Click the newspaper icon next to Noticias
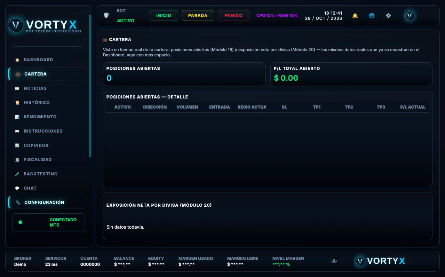445x277 pixels. pyautogui.click(x=17, y=88)
